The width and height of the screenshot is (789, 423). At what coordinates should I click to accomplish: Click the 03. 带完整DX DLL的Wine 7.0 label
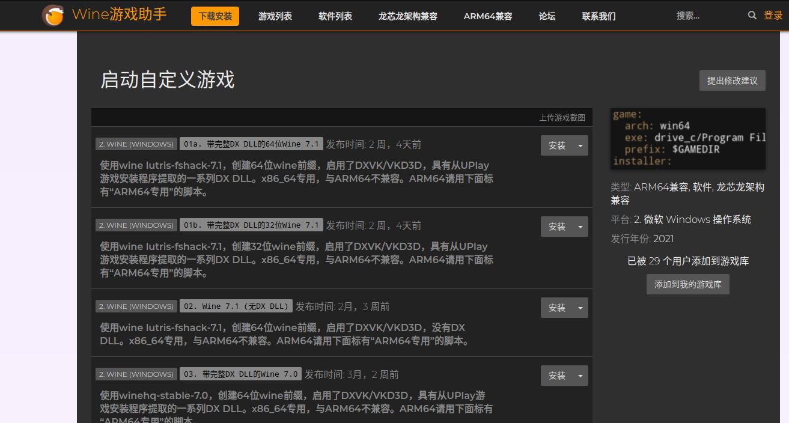pyautogui.click(x=241, y=374)
